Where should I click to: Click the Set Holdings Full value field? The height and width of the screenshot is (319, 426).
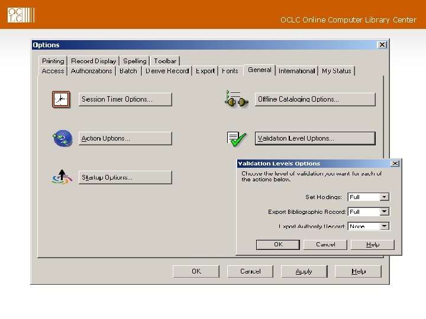(x=364, y=197)
